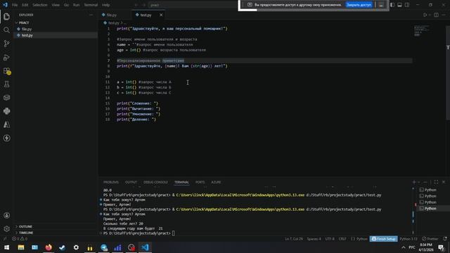Open the Search view in activity bar
The width and height of the screenshot is (450, 253).
pos(6,30)
